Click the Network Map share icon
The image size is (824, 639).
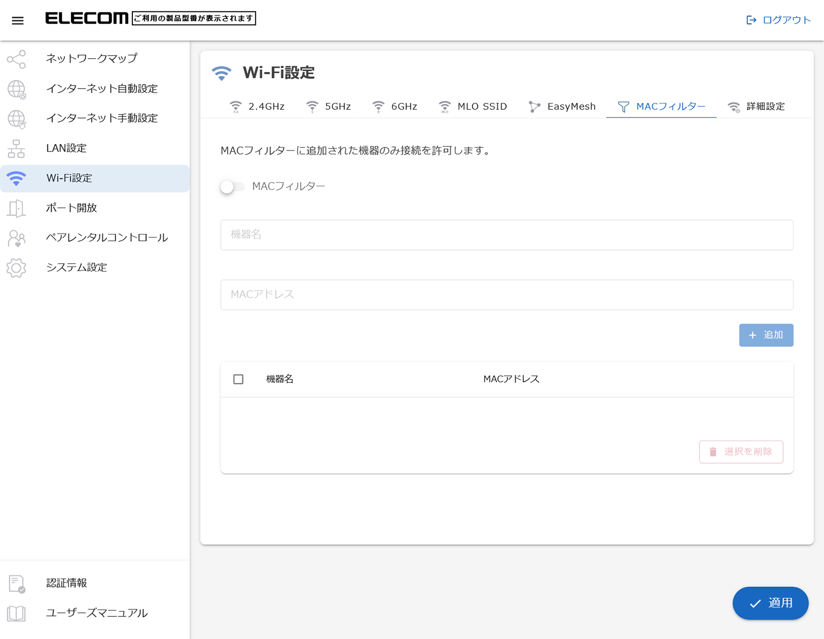coord(16,59)
